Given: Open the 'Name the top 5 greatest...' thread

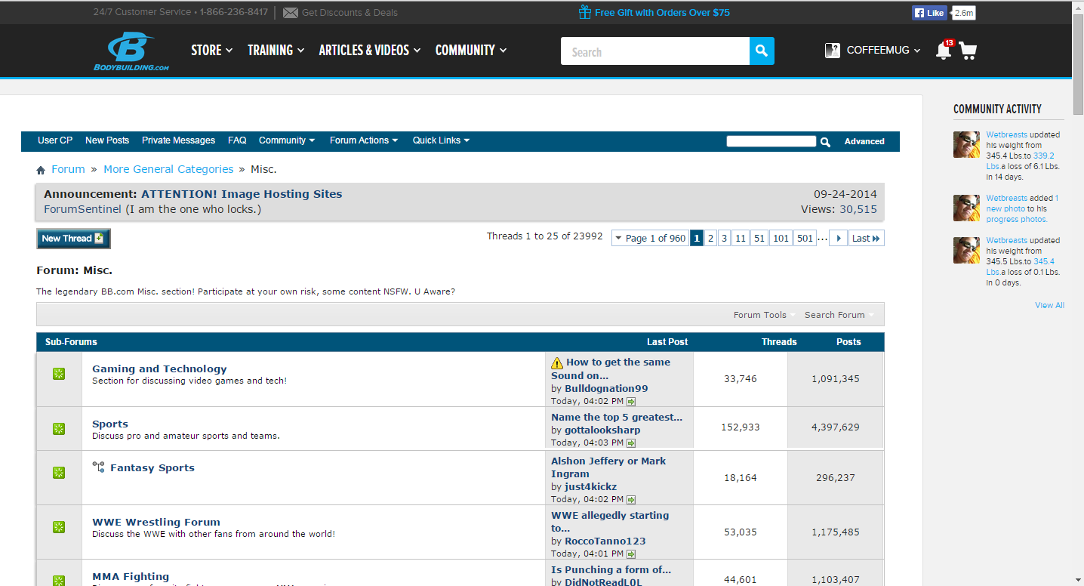Looking at the screenshot, I should click(x=617, y=417).
